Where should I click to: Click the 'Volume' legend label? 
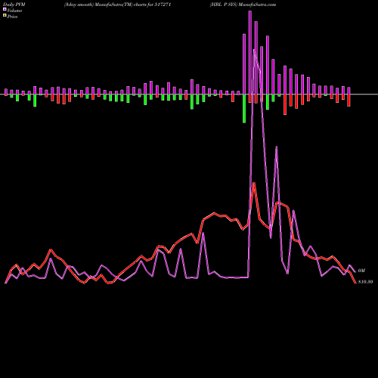[14, 11]
